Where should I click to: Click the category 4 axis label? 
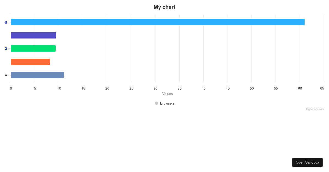[6, 75]
